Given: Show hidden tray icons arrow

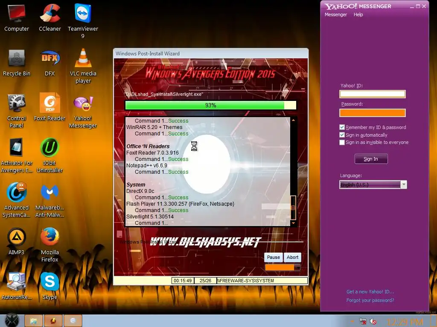Looking at the screenshot, I should click(353, 322).
